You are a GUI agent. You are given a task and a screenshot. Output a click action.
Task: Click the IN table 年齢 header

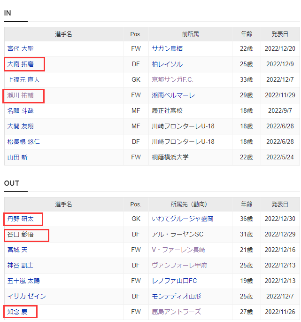coord(247,34)
